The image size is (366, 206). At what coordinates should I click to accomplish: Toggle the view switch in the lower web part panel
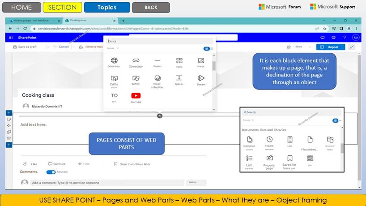point(335,120)
